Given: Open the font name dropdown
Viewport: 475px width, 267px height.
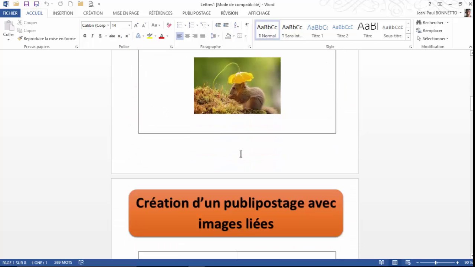Looking at the screenshot, I should coord(108,26).
